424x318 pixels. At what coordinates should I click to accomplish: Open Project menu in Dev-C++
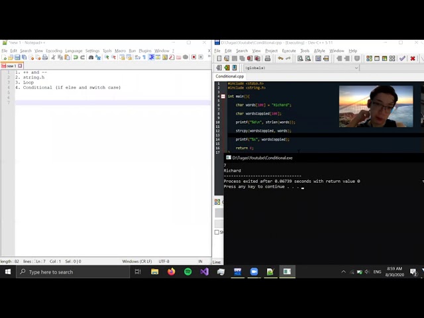coord(271,51)
